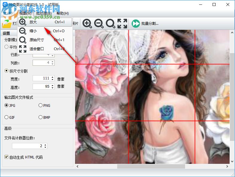
Task: Select the 平均 split mode radio button
Action: point(6,47)
